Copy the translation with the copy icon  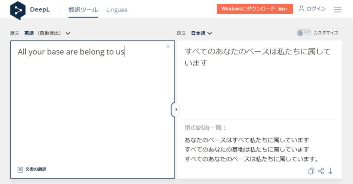pos(311,171)
